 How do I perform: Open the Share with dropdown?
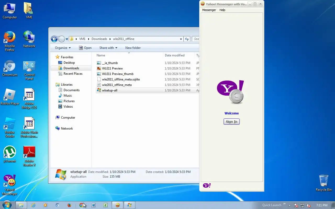point(108,48)
